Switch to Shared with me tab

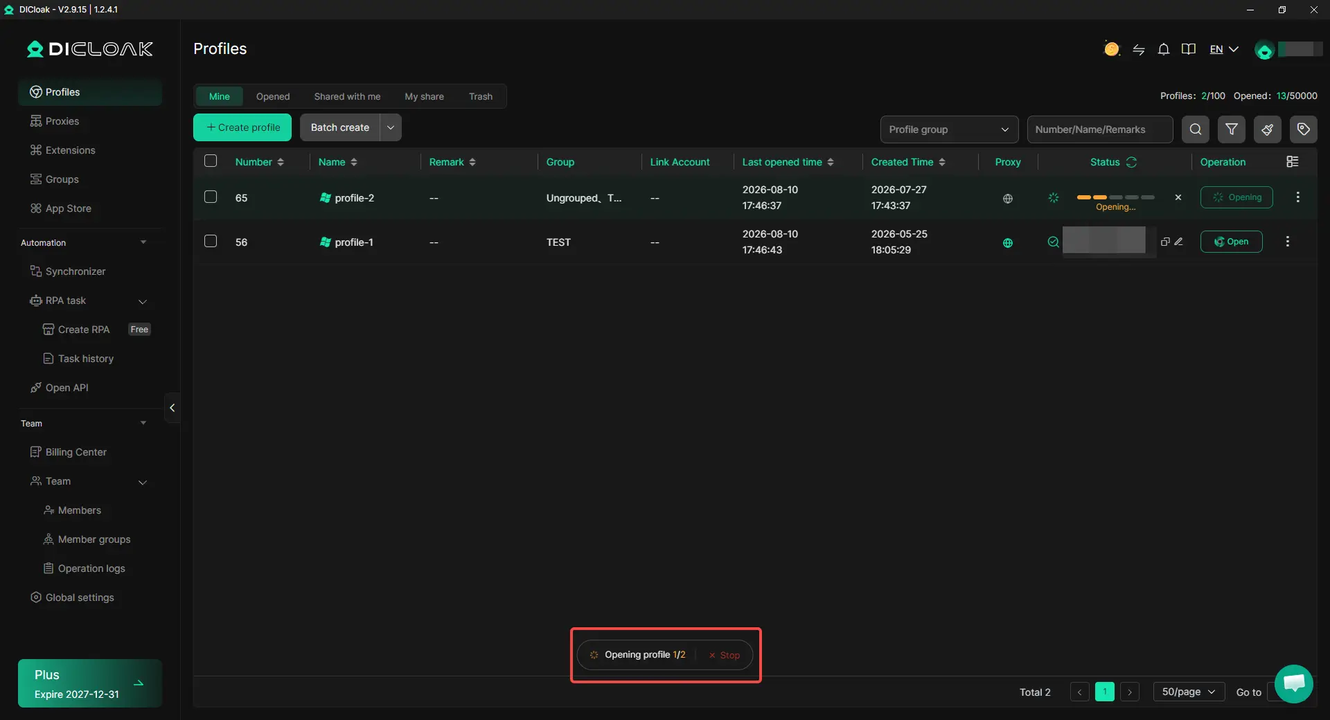[x=347, y=96]
